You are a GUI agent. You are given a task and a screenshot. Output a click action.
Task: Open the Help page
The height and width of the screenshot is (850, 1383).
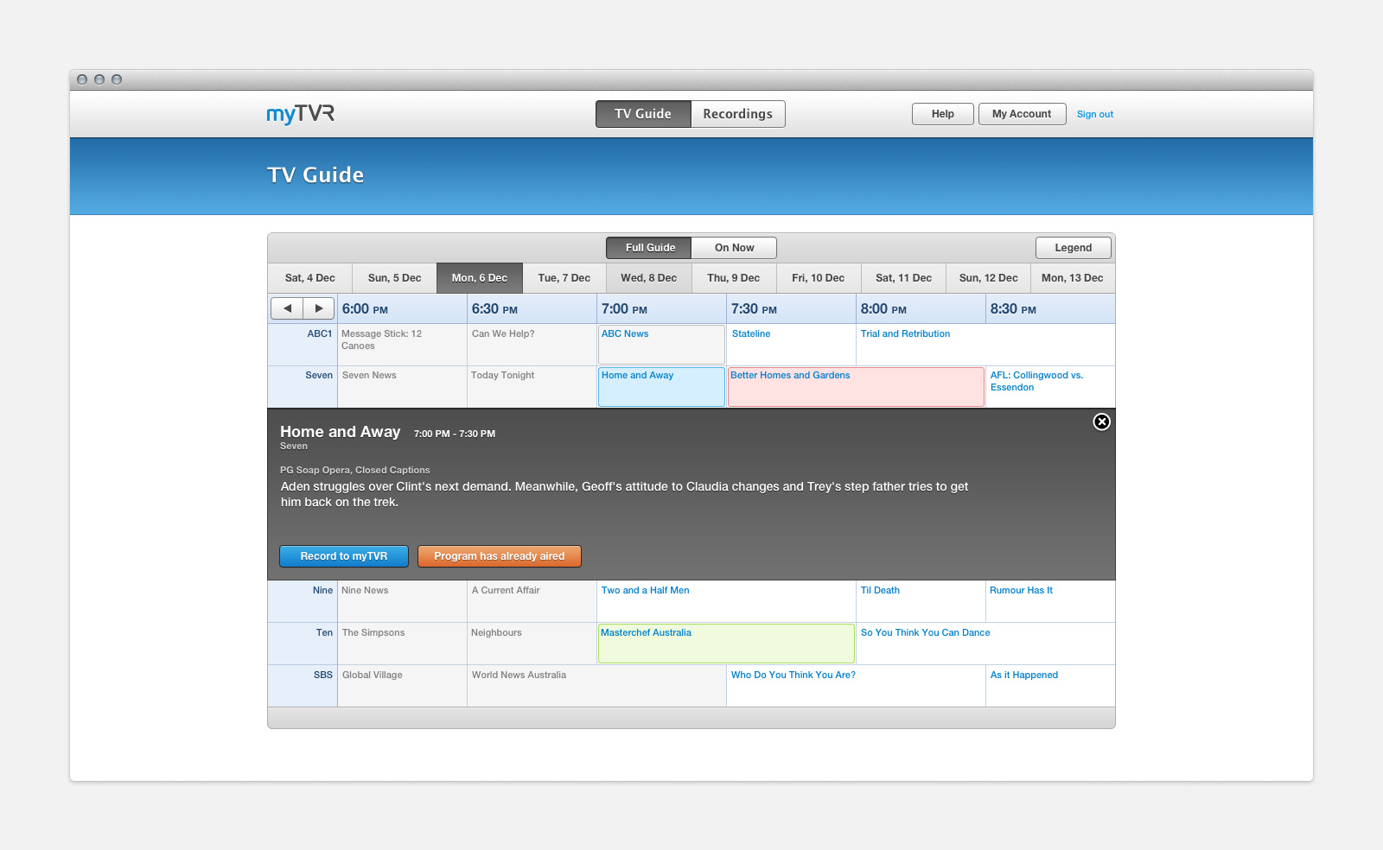coord(942,113)
